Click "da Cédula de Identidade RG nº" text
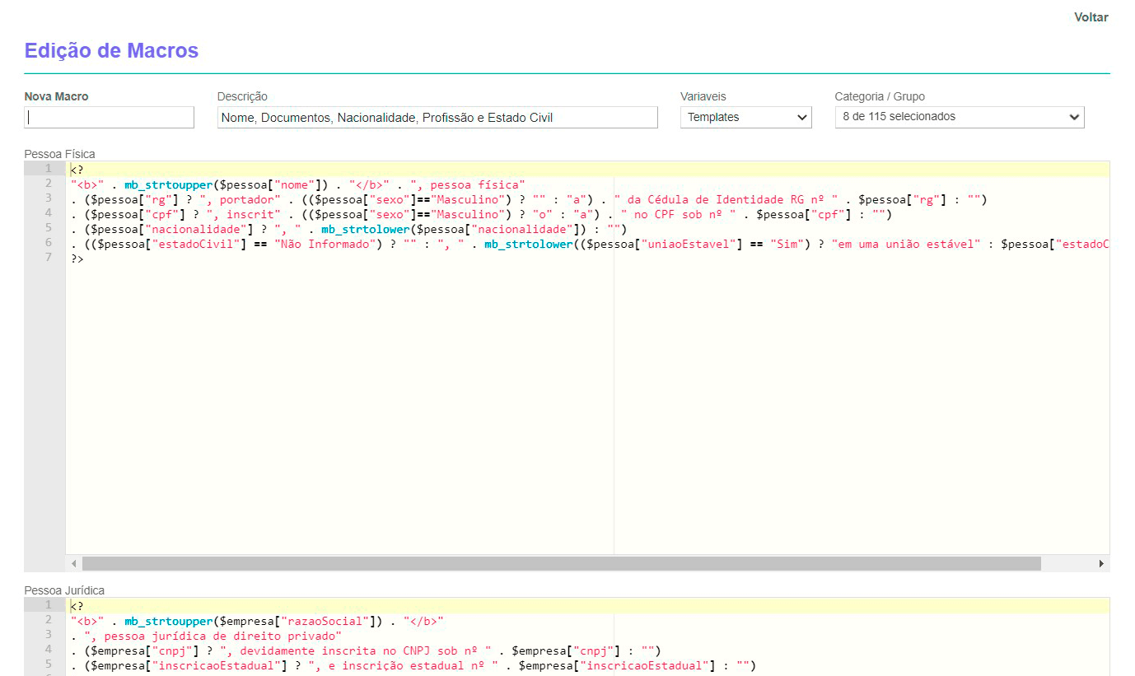The width and height of the screenshot is (1135, 676). [x=726, y=199]
